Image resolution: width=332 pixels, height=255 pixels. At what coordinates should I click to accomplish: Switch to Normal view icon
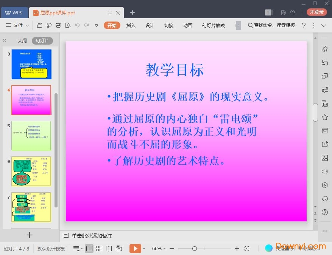pos(89,249)
